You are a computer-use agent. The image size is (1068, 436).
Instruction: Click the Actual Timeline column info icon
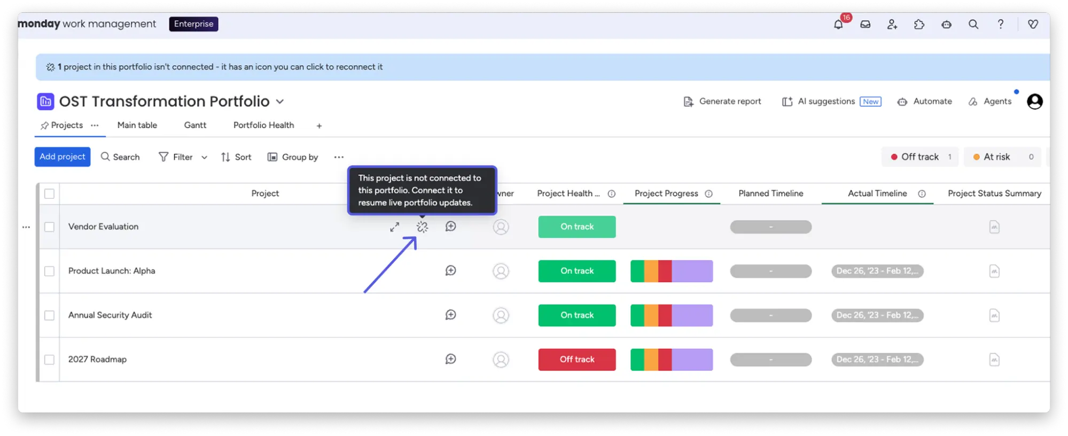pyautogui.click(x=922, y=194)
